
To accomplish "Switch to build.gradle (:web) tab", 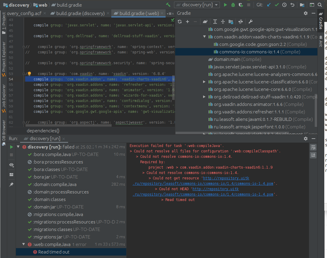I will [139, 13].
